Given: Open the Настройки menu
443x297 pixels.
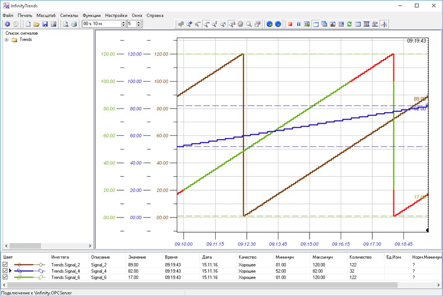Looking at the screenshot, I should (x=116, y=15).
